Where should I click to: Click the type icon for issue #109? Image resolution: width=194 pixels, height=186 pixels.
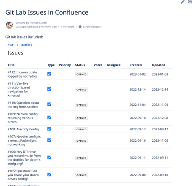tap(49, 117)
